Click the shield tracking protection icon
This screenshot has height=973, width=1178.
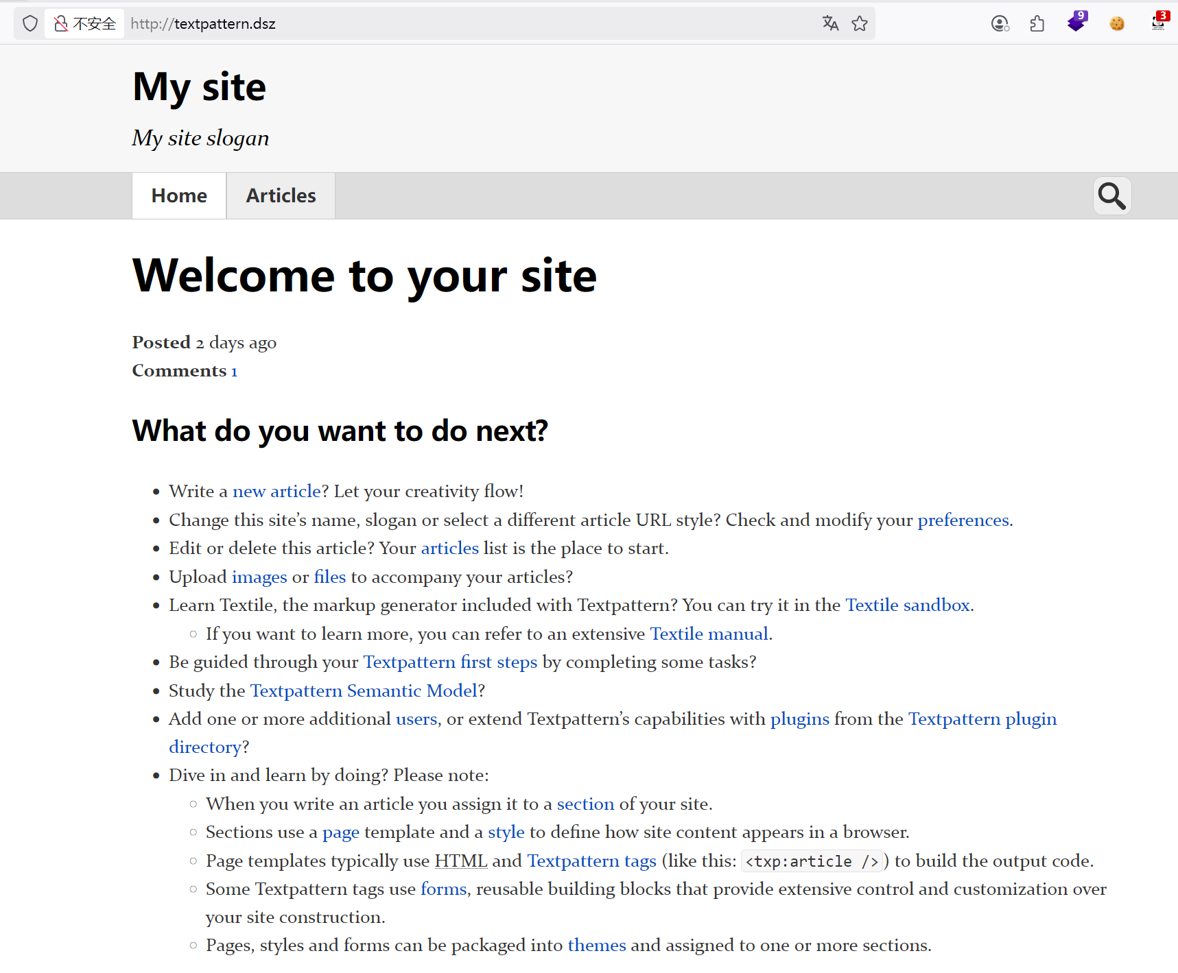point(30,24)
